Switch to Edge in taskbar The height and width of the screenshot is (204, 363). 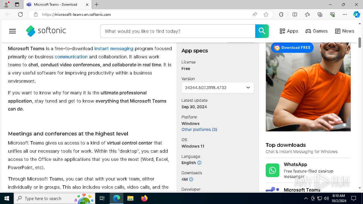117,198
